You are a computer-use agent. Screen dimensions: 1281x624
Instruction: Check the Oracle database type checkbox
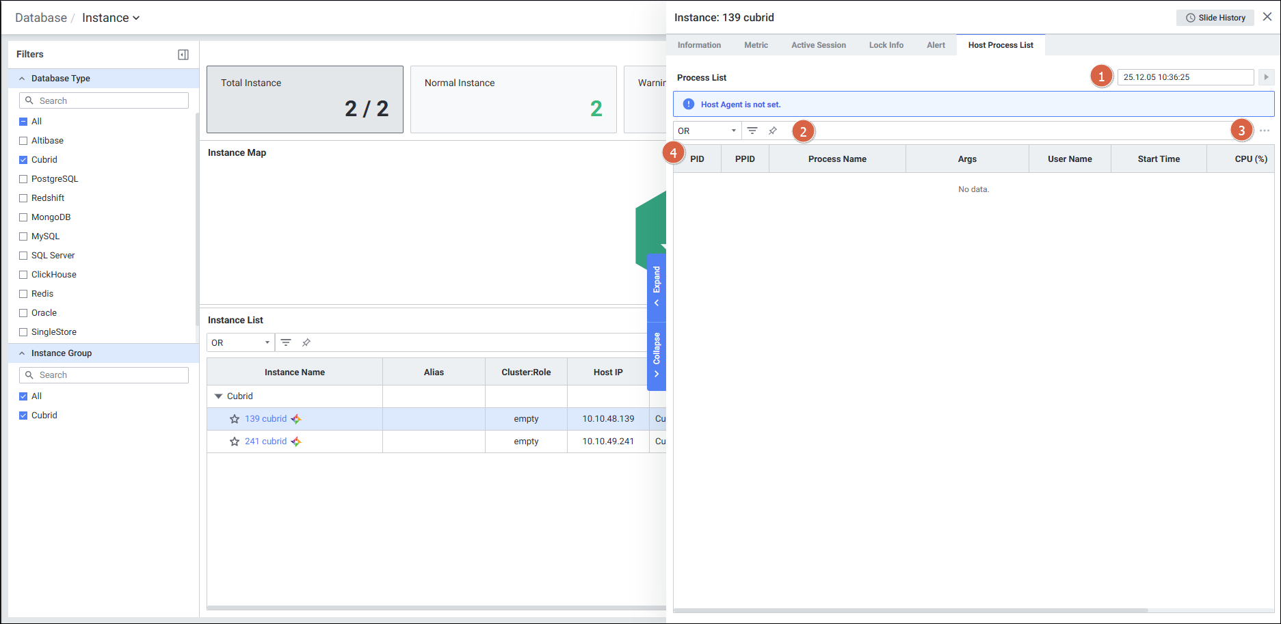click(x=23, y=313)
